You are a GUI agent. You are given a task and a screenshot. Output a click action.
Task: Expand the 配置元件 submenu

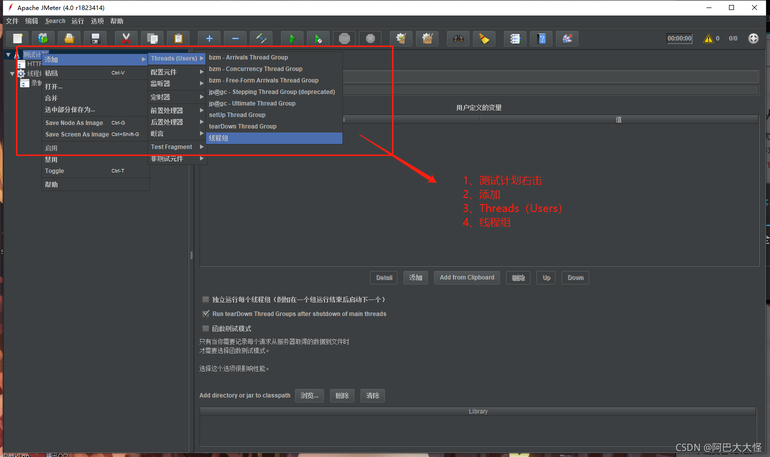click(177, 72)
